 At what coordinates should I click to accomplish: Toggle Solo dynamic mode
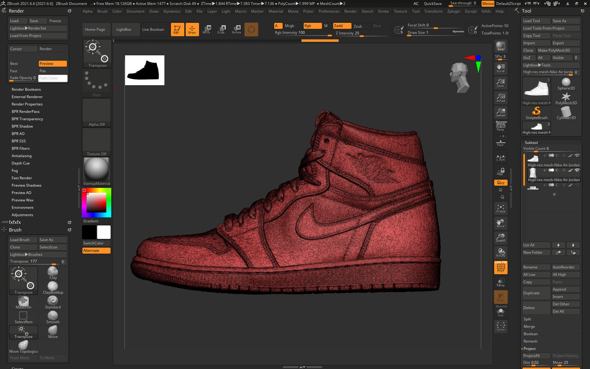tap(501, 311)
